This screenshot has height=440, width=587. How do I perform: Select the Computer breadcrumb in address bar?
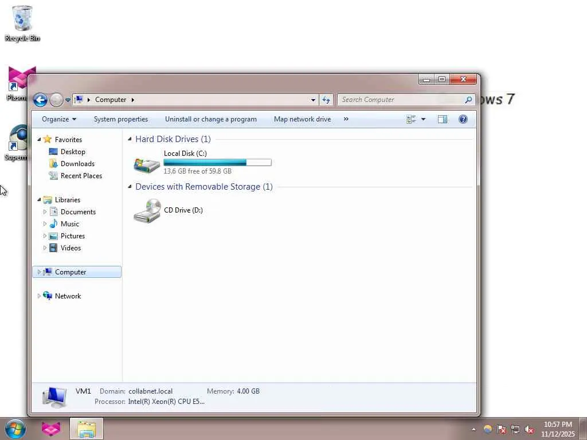click(x=111, y=100)
